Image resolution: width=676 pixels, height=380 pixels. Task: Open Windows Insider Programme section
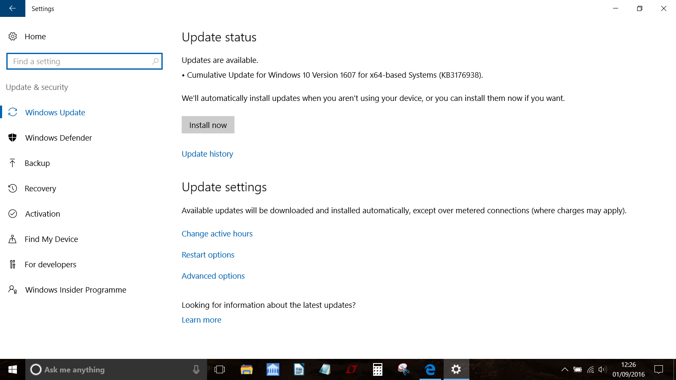point(76,290)
